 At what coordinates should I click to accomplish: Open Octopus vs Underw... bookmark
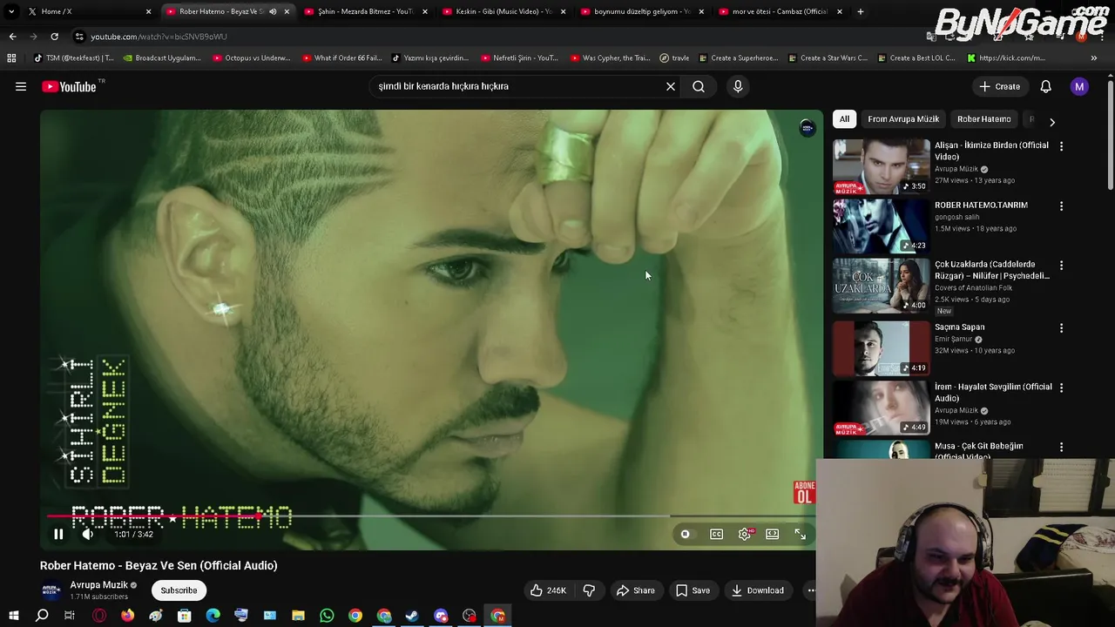point(251,58)
